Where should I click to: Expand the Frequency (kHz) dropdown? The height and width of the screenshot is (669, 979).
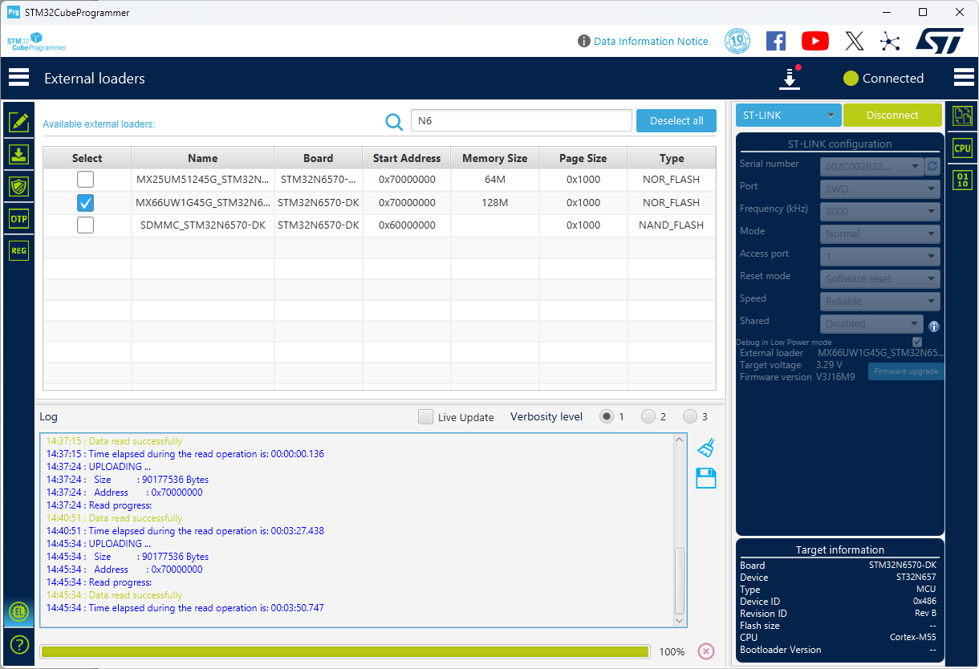coord(880,212)
